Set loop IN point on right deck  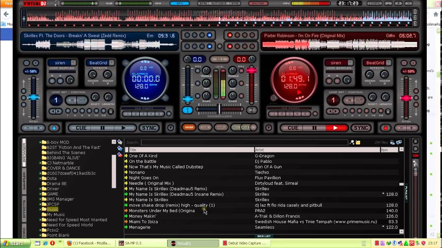(349, 100)
